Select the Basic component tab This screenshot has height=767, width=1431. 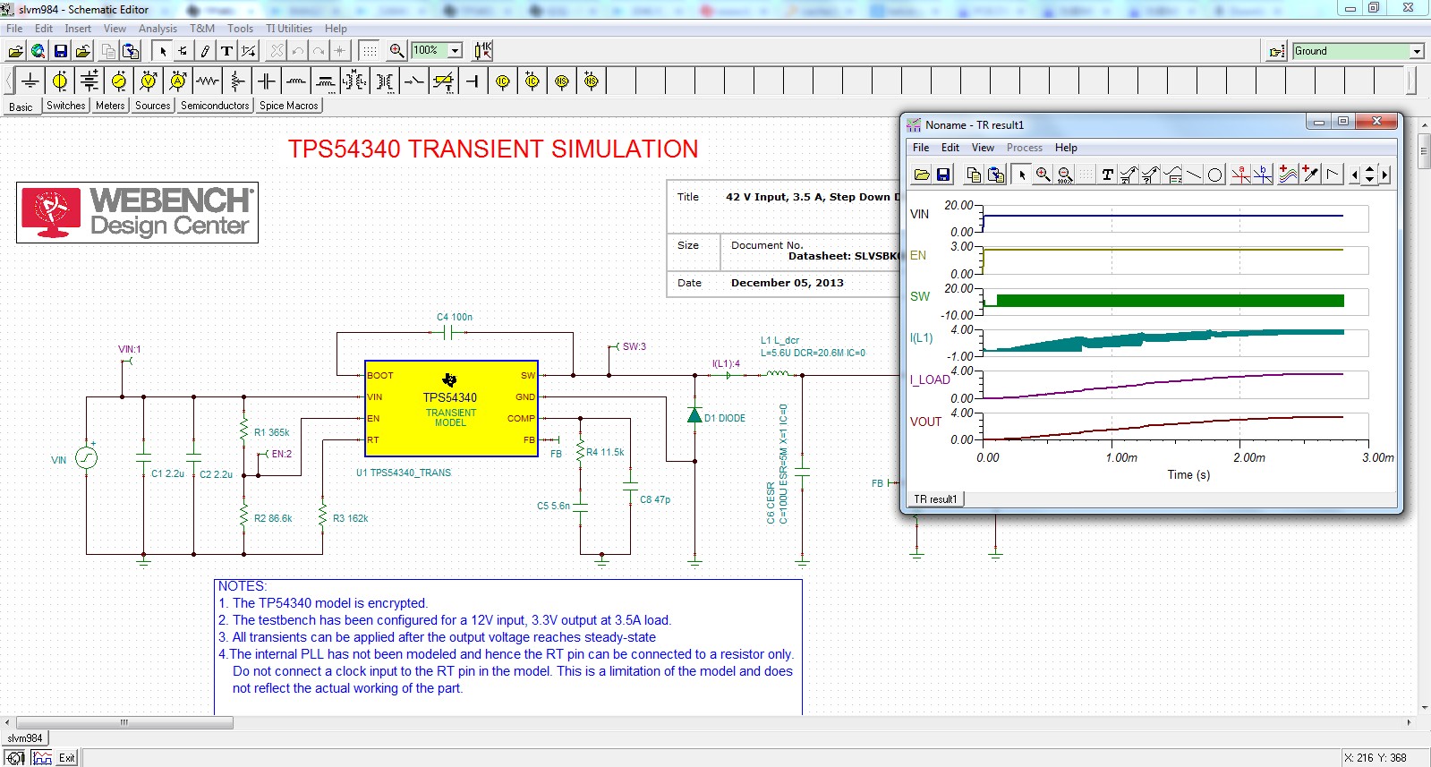21,107
